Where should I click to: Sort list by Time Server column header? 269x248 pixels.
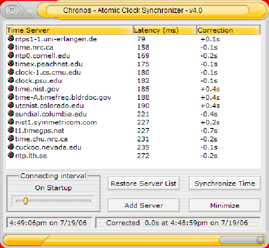click(x=69, y=30)
